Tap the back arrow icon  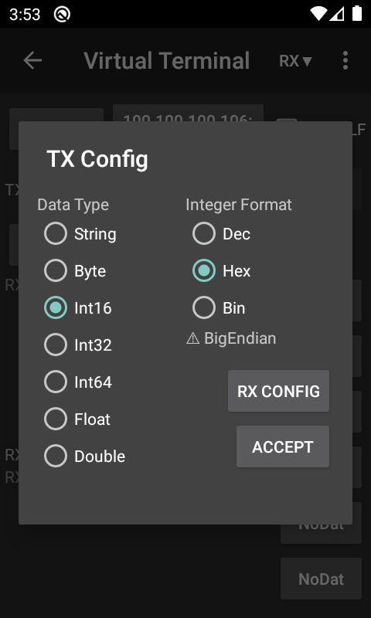(x=32, y=61)
